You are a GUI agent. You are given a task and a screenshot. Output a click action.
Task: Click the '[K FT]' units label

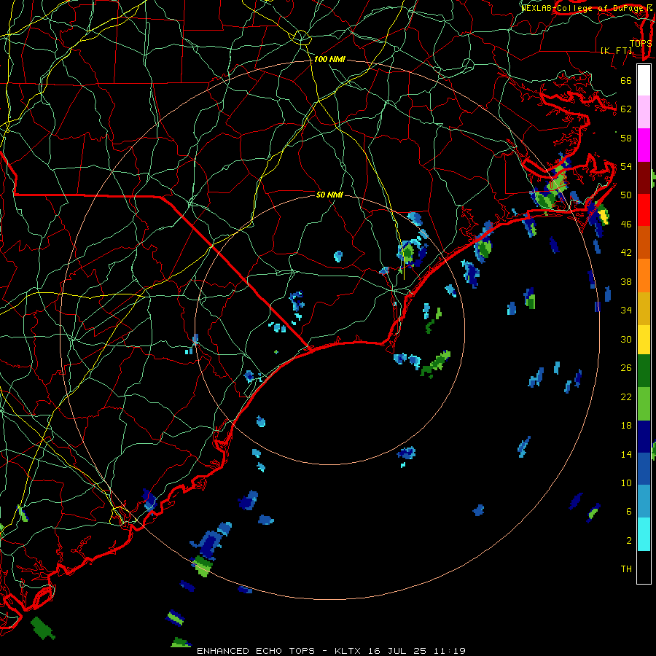pyautogui.click(x=617, y=50)
